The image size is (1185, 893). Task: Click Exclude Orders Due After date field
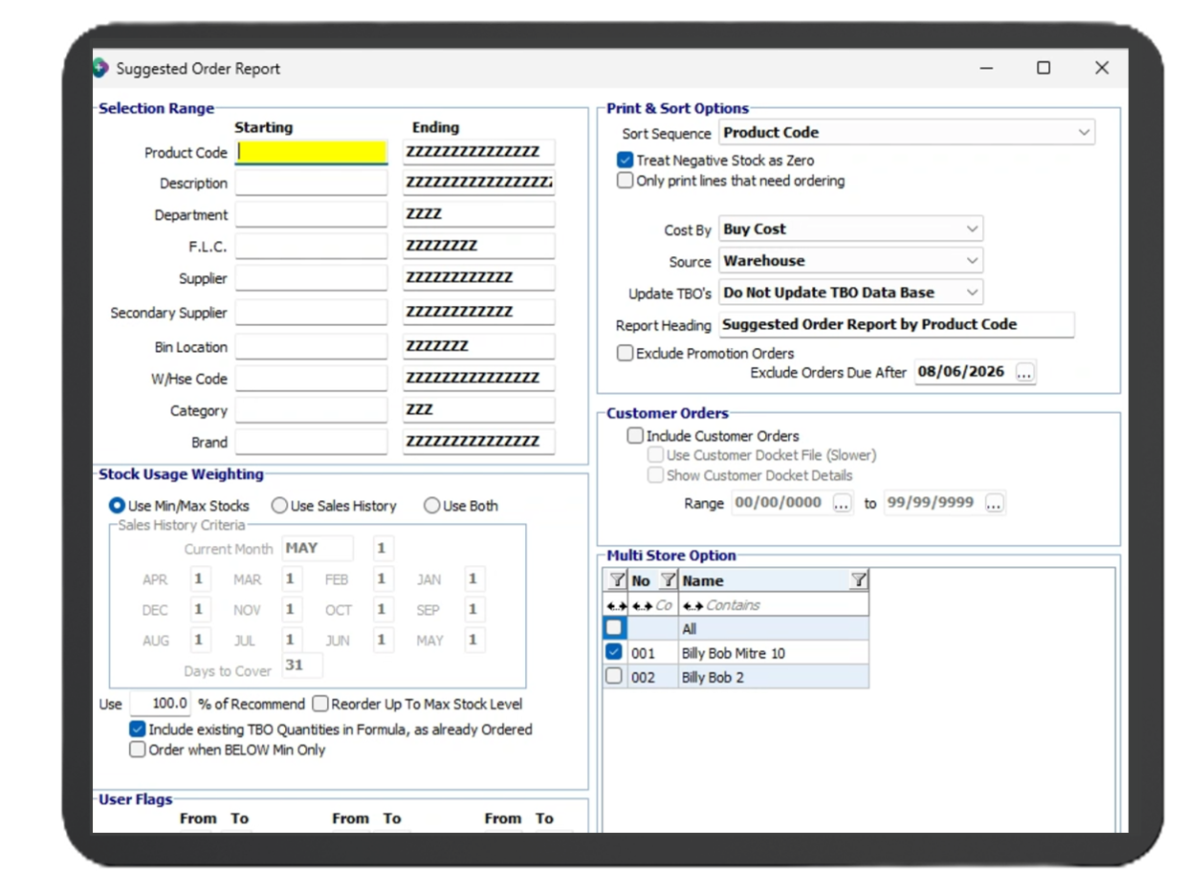tap(963, 372)
